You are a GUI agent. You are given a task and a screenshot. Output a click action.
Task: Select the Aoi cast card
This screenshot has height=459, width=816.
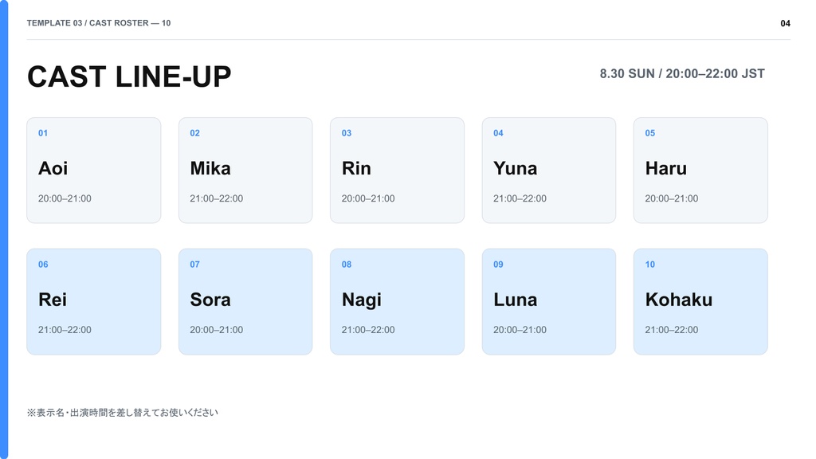click(x=94, y=171)
